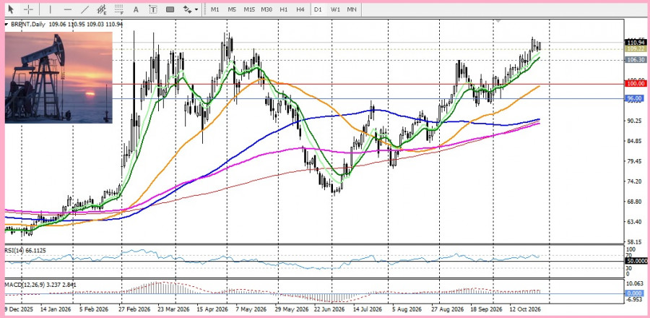Select the red 100.00 level label

point(636,84)
